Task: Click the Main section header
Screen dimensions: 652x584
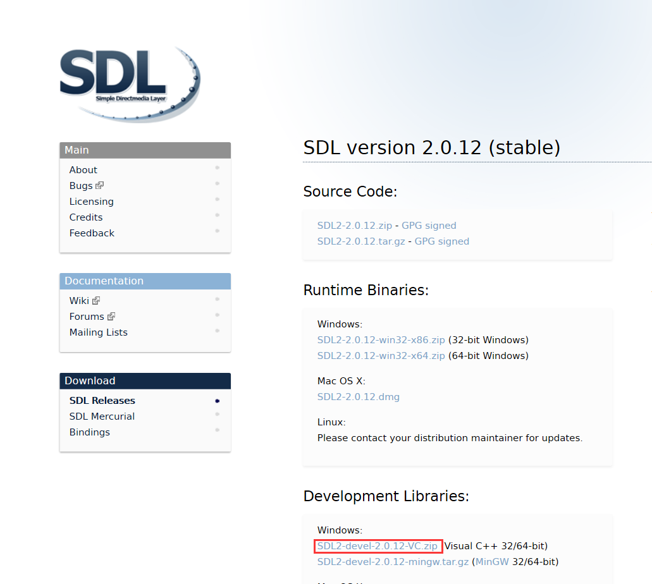Action: (145, 150)
